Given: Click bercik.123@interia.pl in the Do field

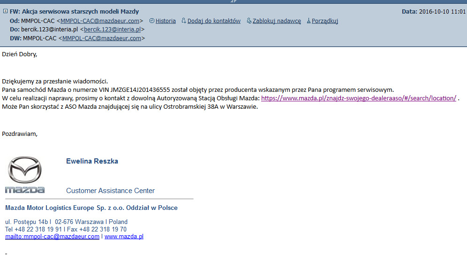Looking at the screenshot, I should tap(113, 30).
